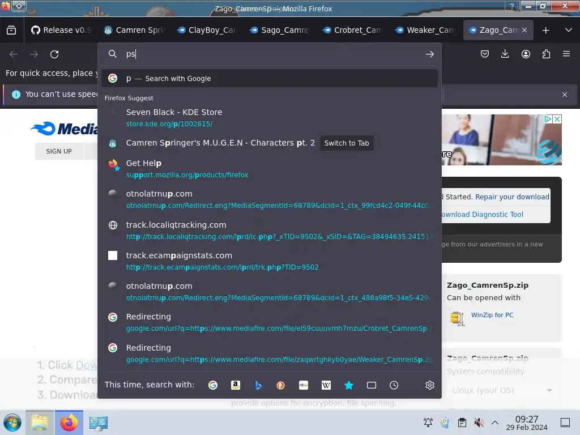This screenshot has width=580, height=435.
Task: Open search settings gear
Action: click(429, 385)
